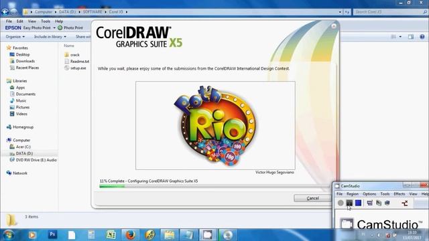The height and width of the screenshot is (241, 429).
Task: Select DVD RW Drive (E:) Audio
Action: coord(33,160)
